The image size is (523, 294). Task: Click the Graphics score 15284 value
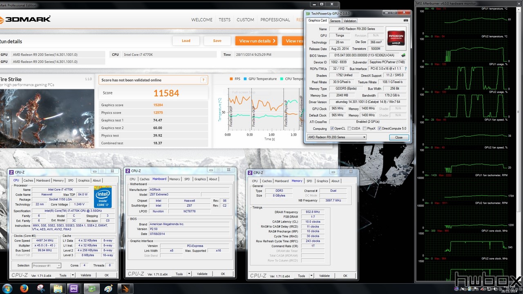pos(158,105)
